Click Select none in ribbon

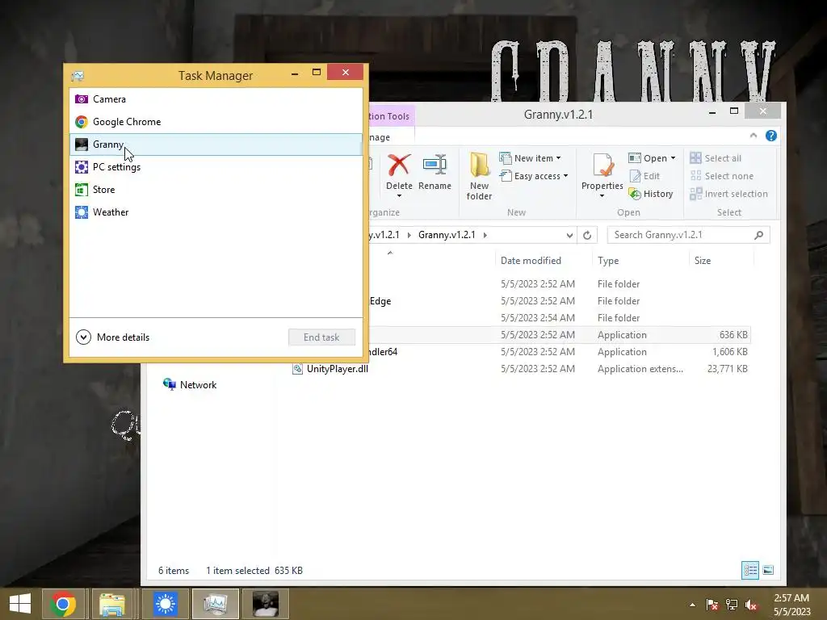coord(721,176)
